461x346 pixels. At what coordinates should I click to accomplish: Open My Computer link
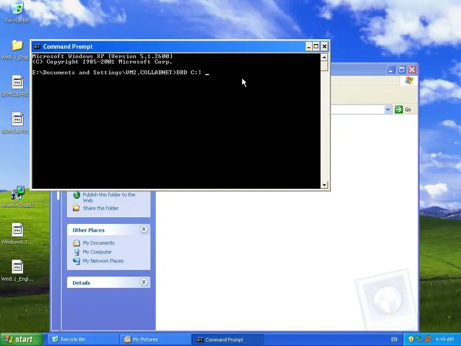coord(97,252)
